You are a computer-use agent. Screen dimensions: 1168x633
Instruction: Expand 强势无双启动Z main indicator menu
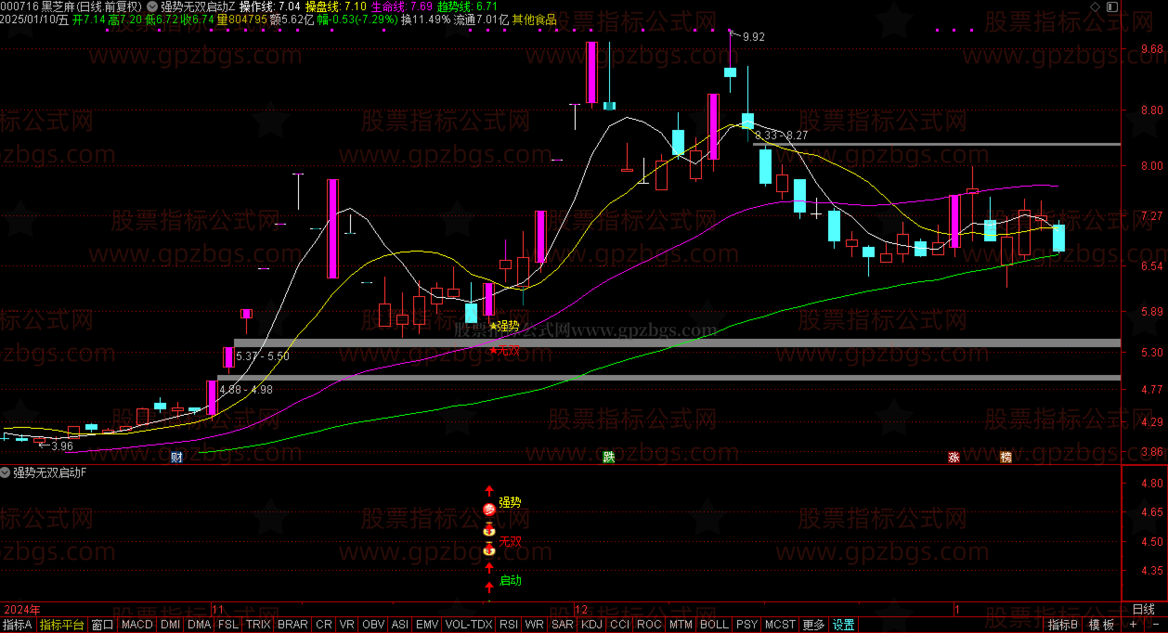152,6
